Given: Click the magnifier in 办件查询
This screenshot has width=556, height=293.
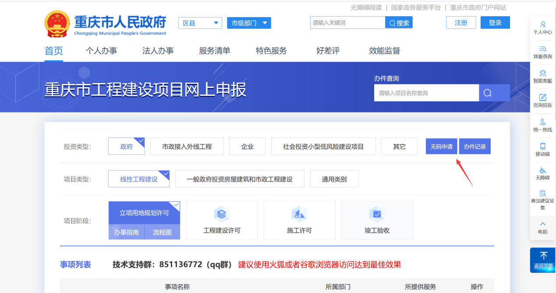Looking at the screenshot, I should [488, 93].
